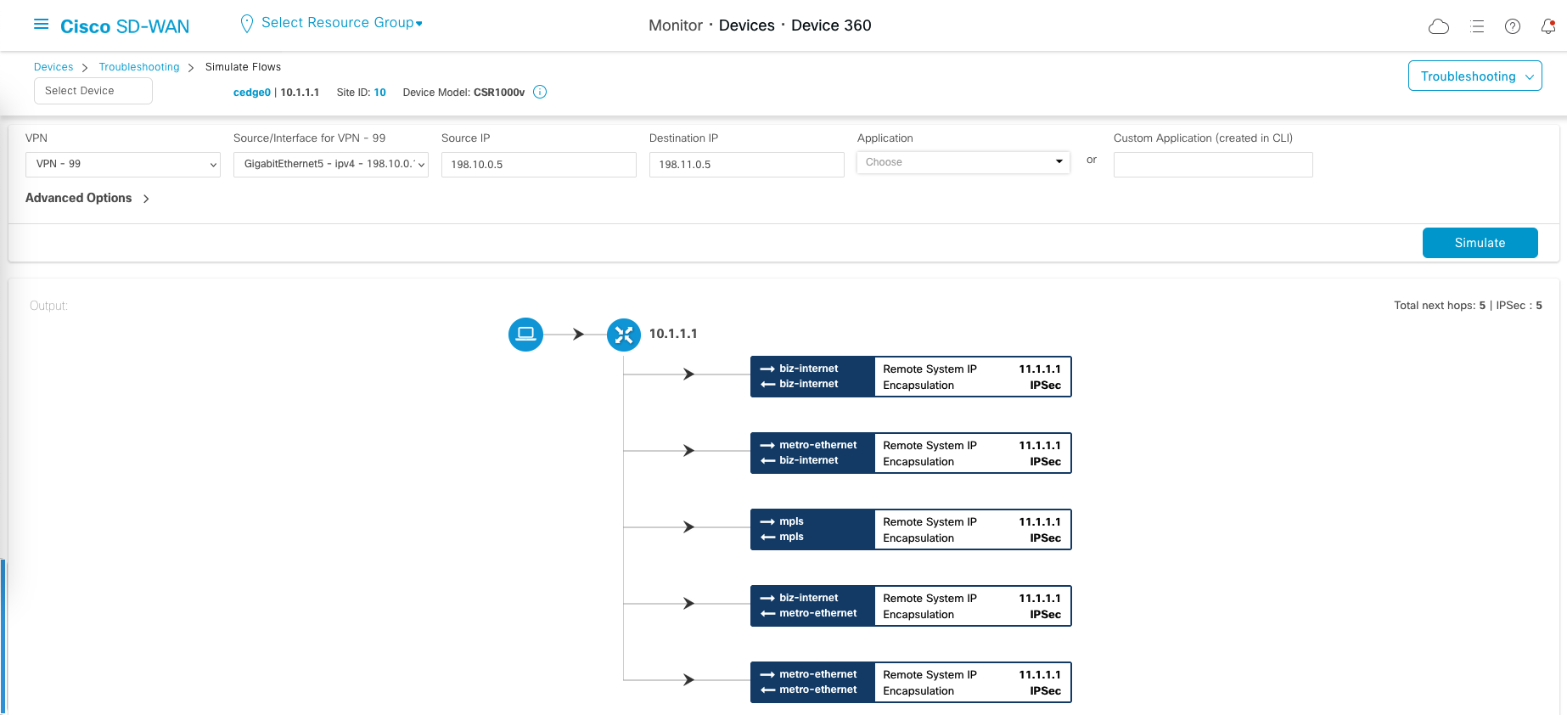Click the help question mark icon
Image resolution: width=1567 pixels, height=715 pixels.
pyautogui.click(x=1512, y=26)
